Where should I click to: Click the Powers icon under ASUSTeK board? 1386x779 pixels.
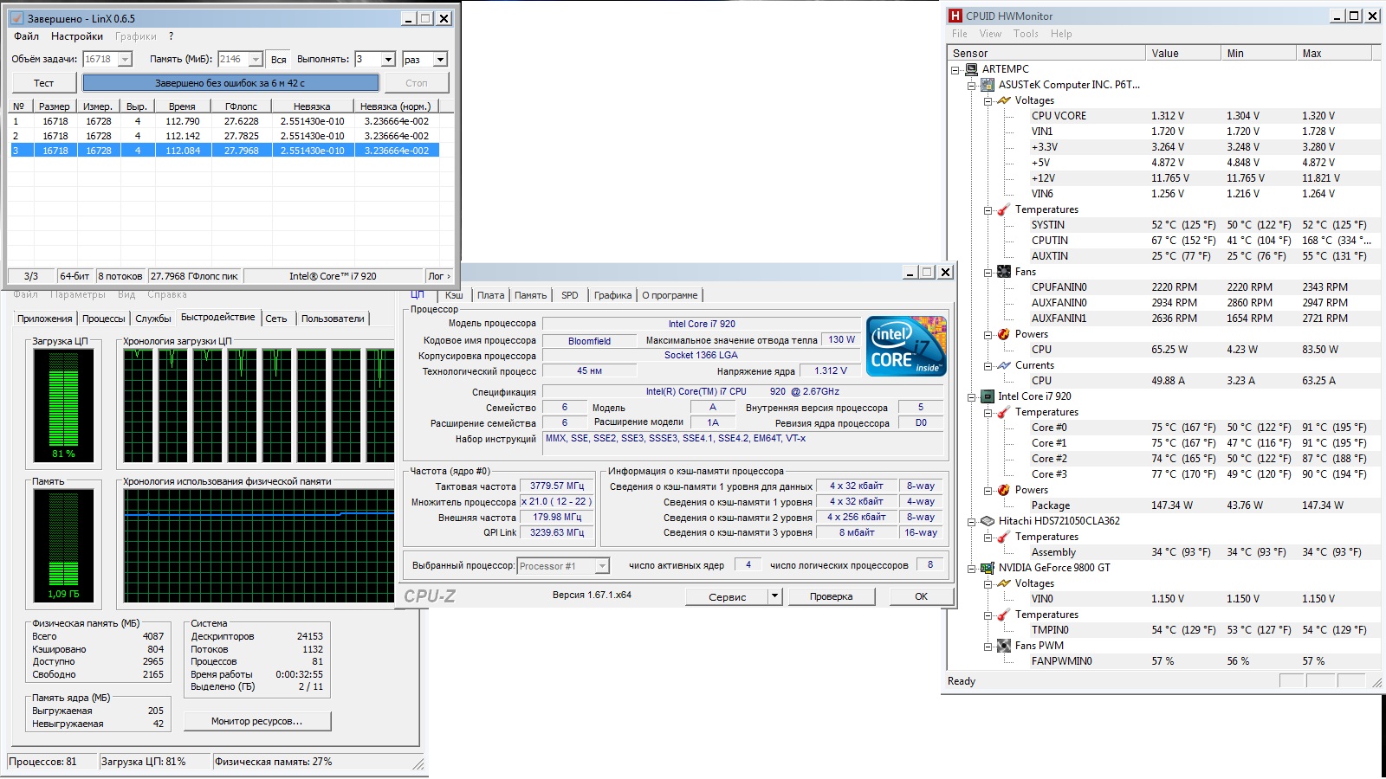point(1004,334)
